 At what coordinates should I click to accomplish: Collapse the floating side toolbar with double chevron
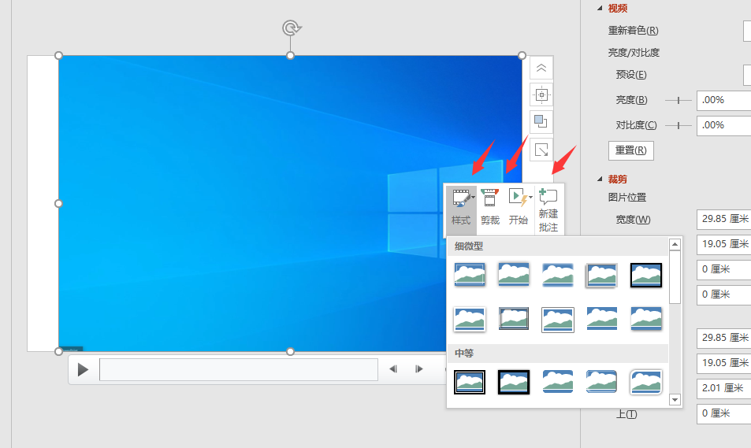(x=541, y=68)
